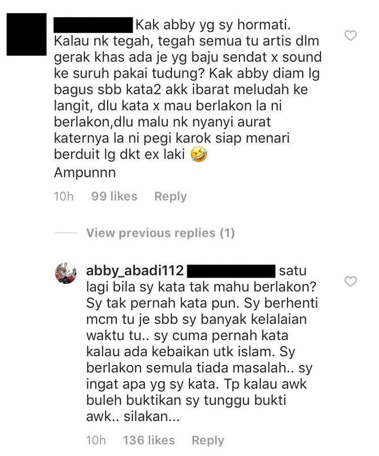The height and width of the screenshot is (456, 379).
Task: Show who gave the 99 likes
Action: coord(114,196)
